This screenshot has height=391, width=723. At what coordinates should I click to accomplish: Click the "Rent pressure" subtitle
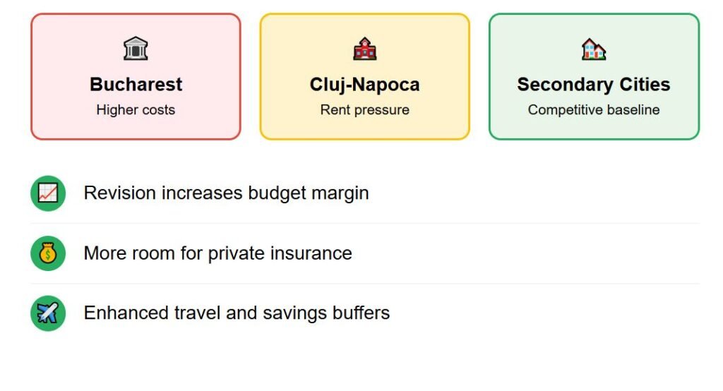pos(365,110)
